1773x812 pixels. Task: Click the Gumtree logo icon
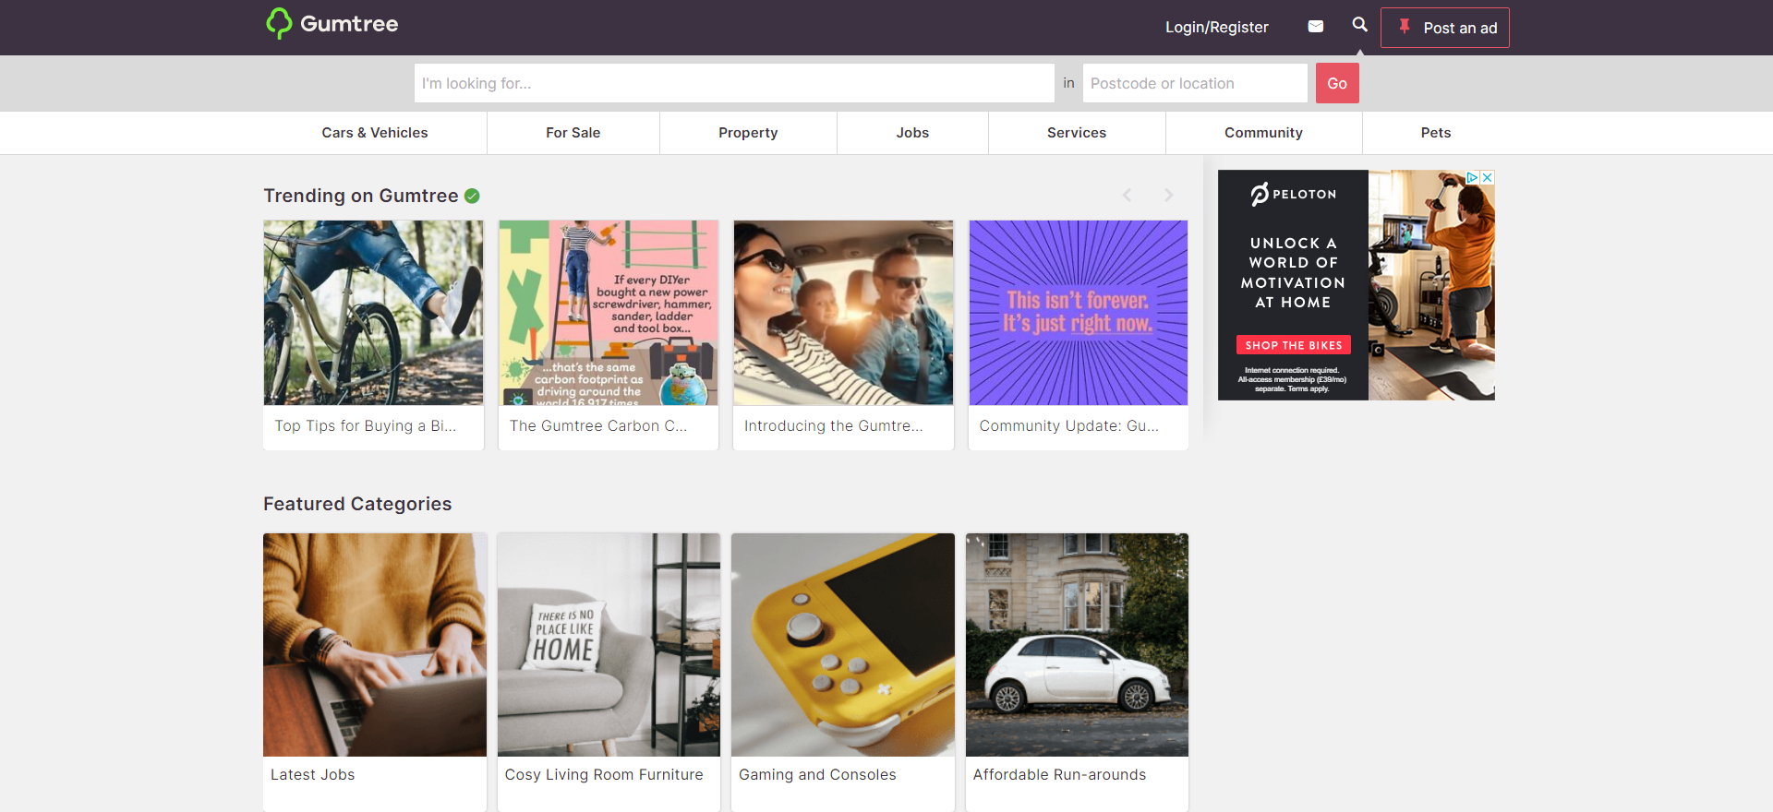[279, 24]
